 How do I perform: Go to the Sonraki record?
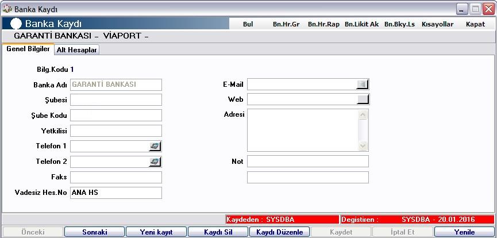(94, 232)
